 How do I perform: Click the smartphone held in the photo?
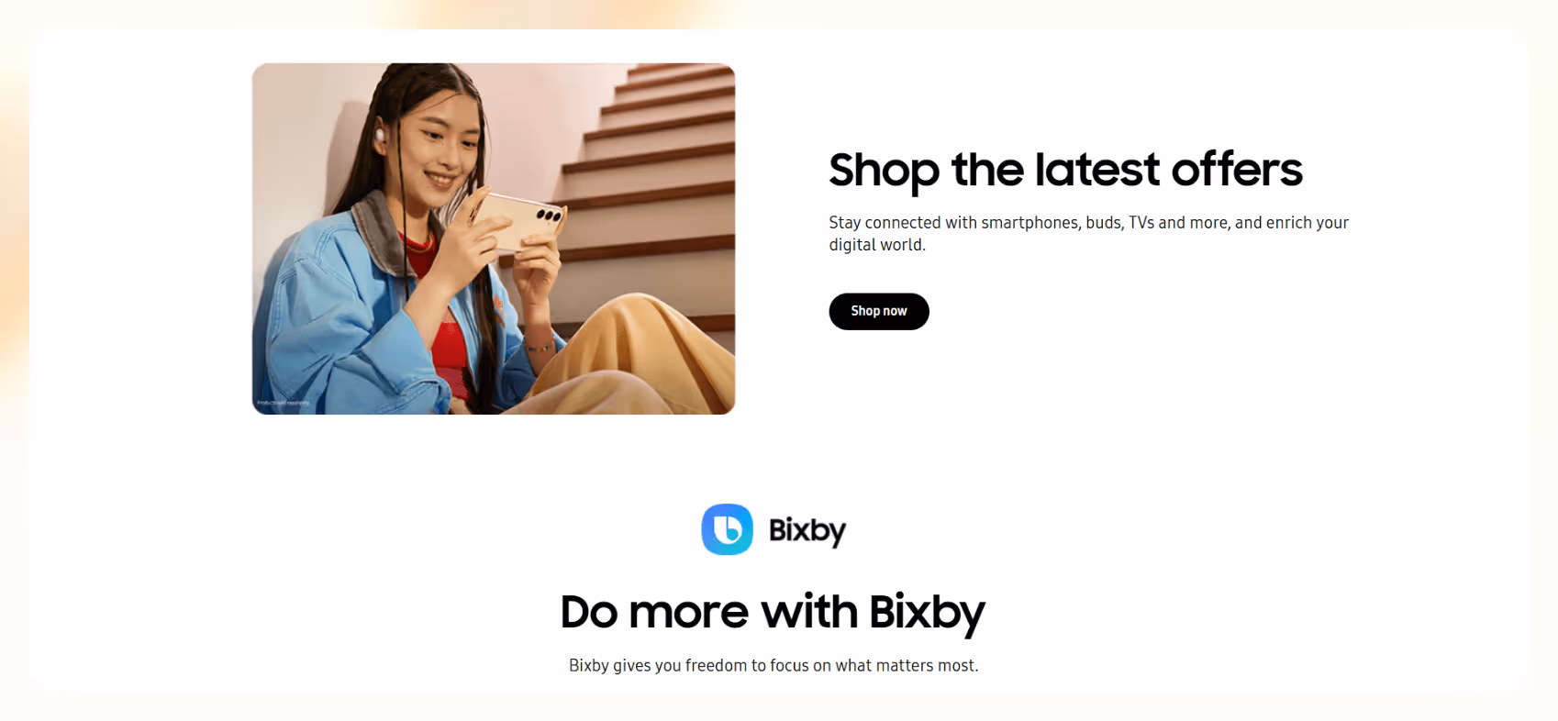point(518,220)
